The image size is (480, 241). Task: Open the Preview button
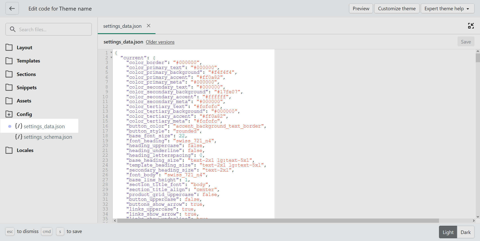tap(361, 8)
